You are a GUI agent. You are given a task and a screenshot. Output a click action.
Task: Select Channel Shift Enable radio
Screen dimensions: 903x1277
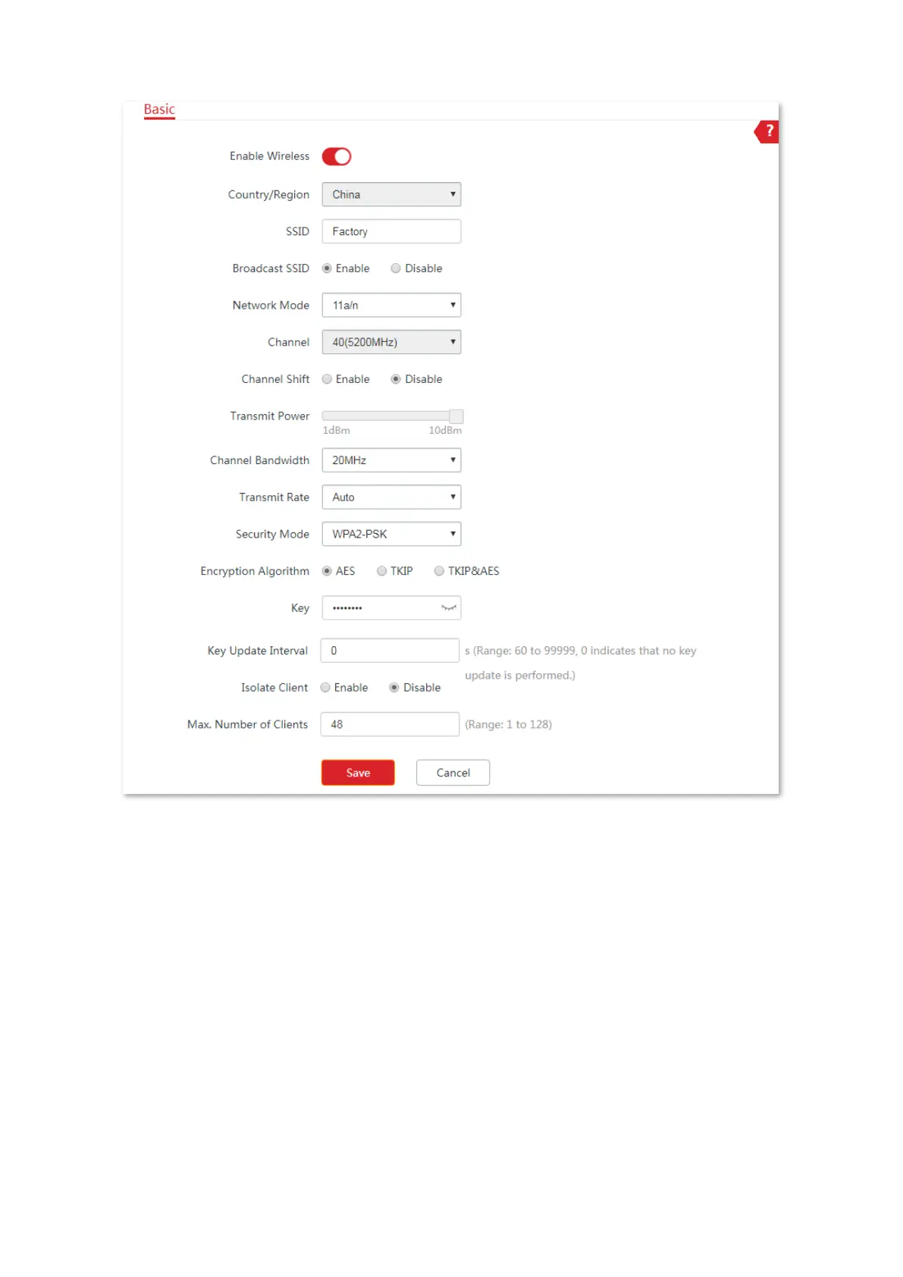pos(327,379)
